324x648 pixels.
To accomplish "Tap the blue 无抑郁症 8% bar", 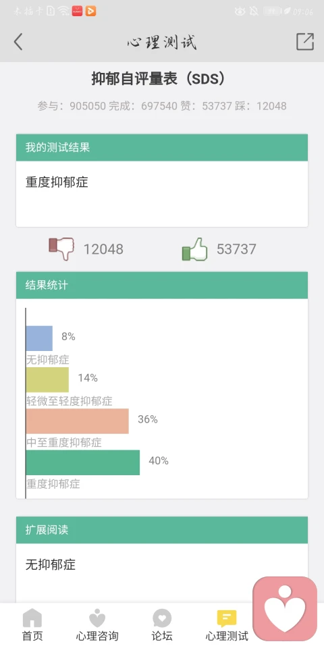I will tap(39, 338).
